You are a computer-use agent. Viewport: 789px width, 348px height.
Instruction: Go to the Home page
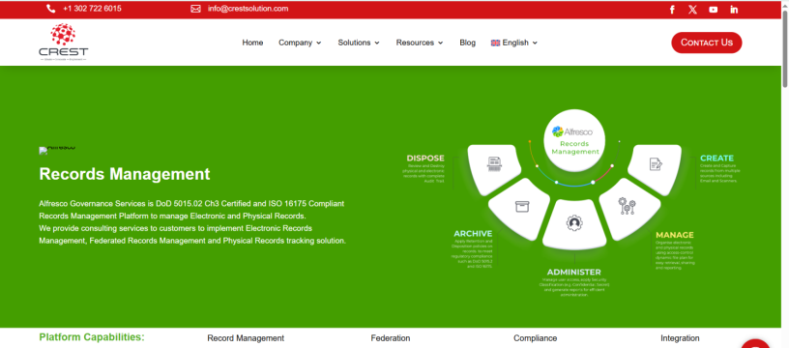click(x=252, y=43)
